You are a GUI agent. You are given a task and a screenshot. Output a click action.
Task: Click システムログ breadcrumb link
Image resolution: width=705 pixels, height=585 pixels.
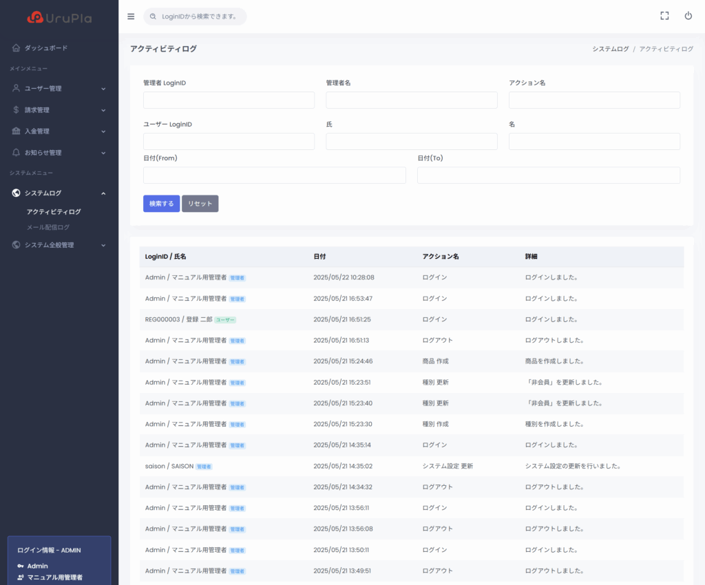click(610, 49)
